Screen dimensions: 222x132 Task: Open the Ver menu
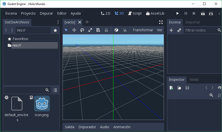click(x=160, y=30)
